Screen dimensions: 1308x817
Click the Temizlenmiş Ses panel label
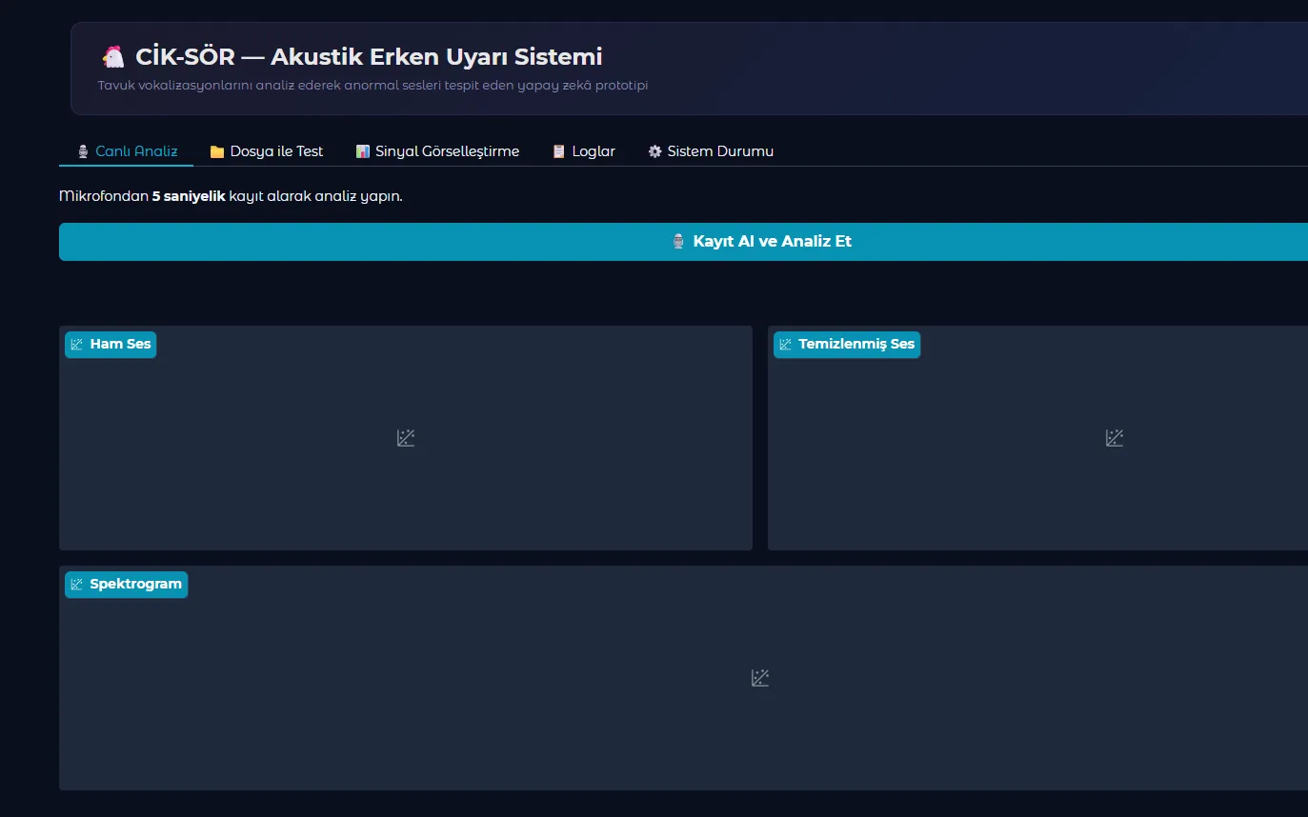[847, 345]
